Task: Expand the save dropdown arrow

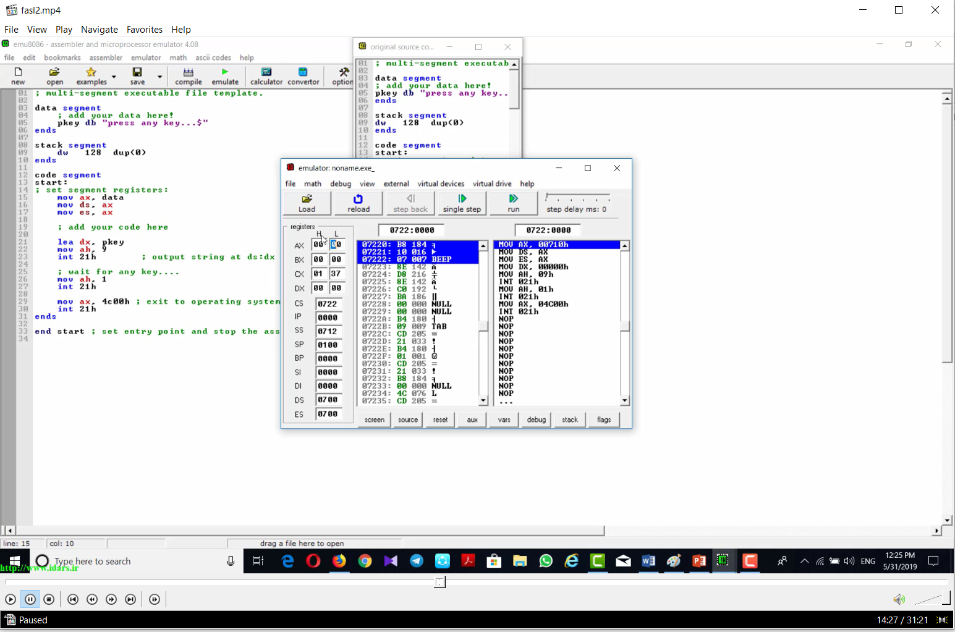Action: (x=159, y=77)
